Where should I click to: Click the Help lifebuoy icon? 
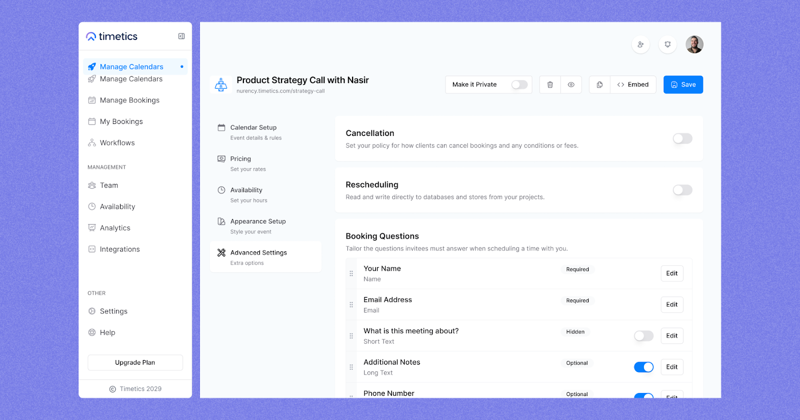click(x=92, y=332)
